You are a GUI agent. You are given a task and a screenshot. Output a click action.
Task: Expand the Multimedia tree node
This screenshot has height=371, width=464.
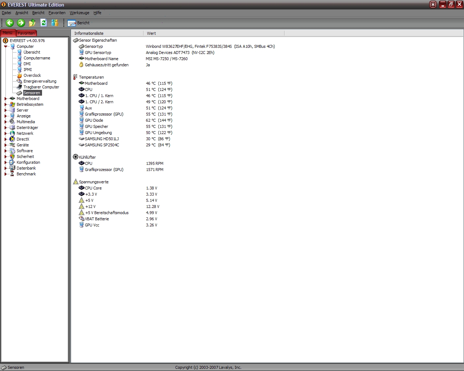pyautogui.click(x=5, y=122)
